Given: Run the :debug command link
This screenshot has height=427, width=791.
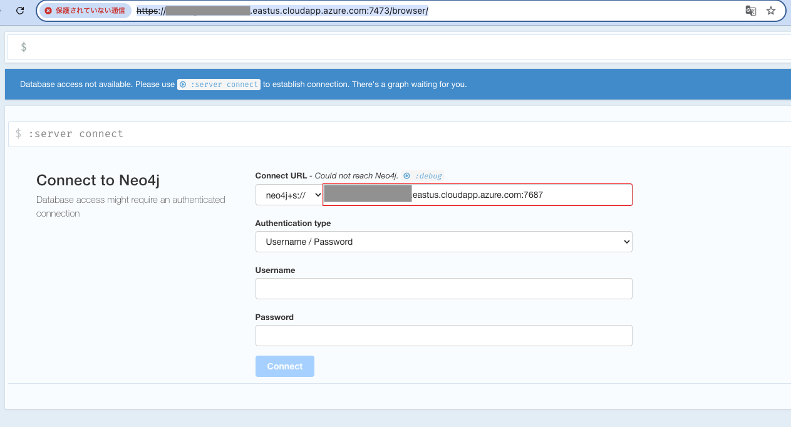Looking at the screenshot, I should tap(423, 176).
